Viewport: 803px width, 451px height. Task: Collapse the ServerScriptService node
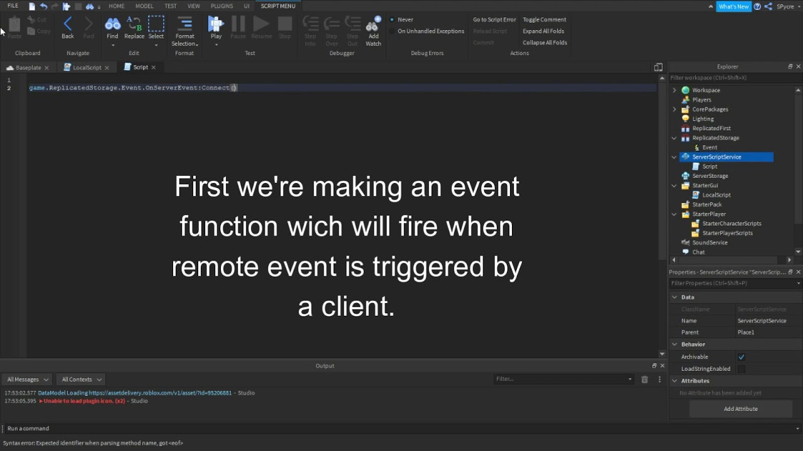(674, 157)
